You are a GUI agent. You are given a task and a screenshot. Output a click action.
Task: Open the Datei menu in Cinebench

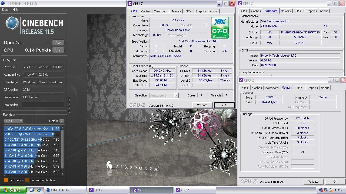click(6, 10)
